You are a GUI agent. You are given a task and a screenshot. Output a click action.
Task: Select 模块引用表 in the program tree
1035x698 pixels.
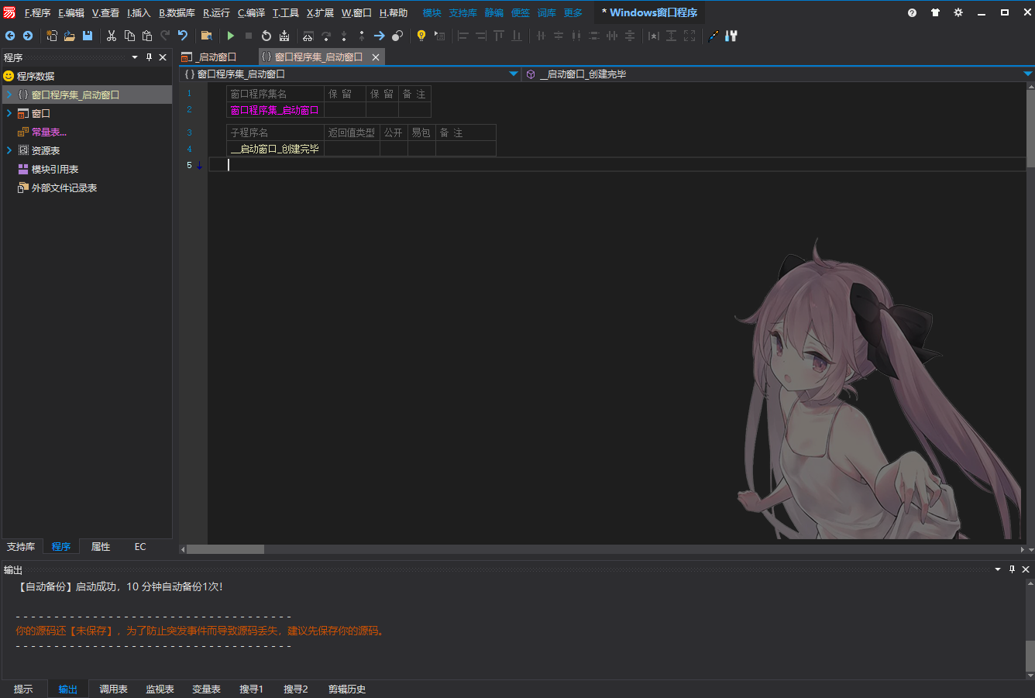pyautogui.click(x=54, y=169)
